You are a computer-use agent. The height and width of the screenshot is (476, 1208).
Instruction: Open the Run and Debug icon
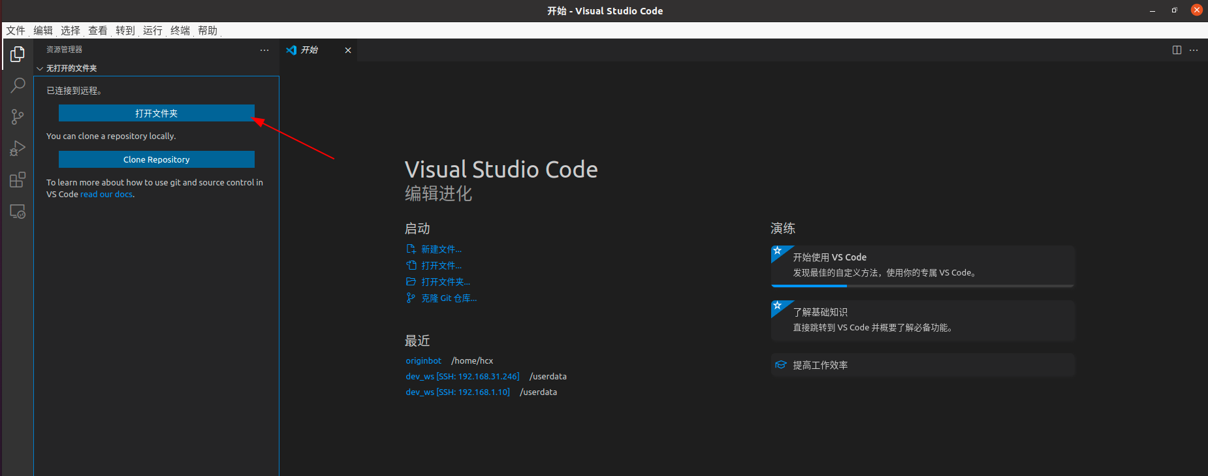pyautogui.click(x=18, y=148)
